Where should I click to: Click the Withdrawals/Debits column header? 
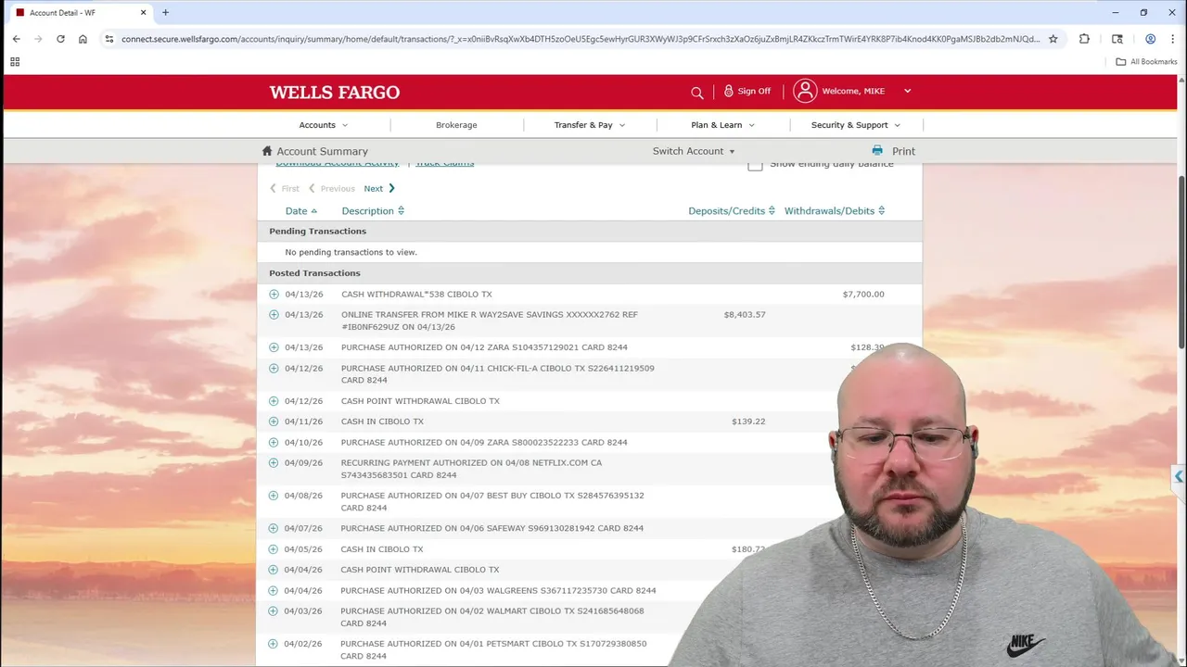point(829,211)
